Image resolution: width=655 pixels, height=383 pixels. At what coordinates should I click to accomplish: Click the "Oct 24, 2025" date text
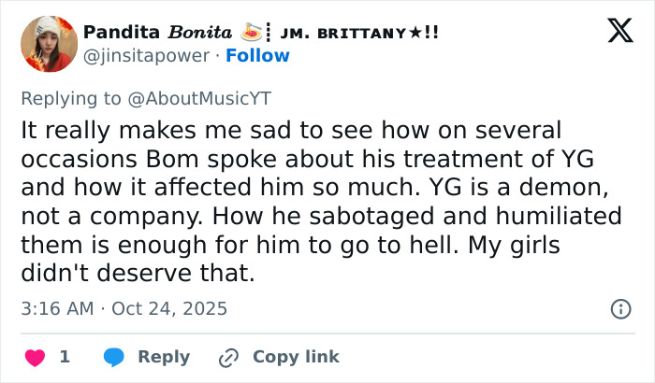[169, 308]
